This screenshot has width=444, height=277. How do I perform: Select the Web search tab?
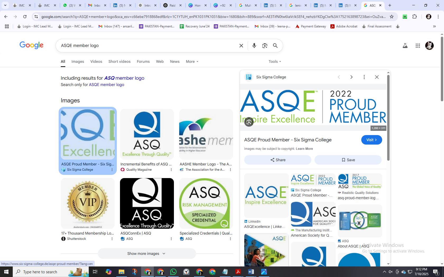point(160,61)
